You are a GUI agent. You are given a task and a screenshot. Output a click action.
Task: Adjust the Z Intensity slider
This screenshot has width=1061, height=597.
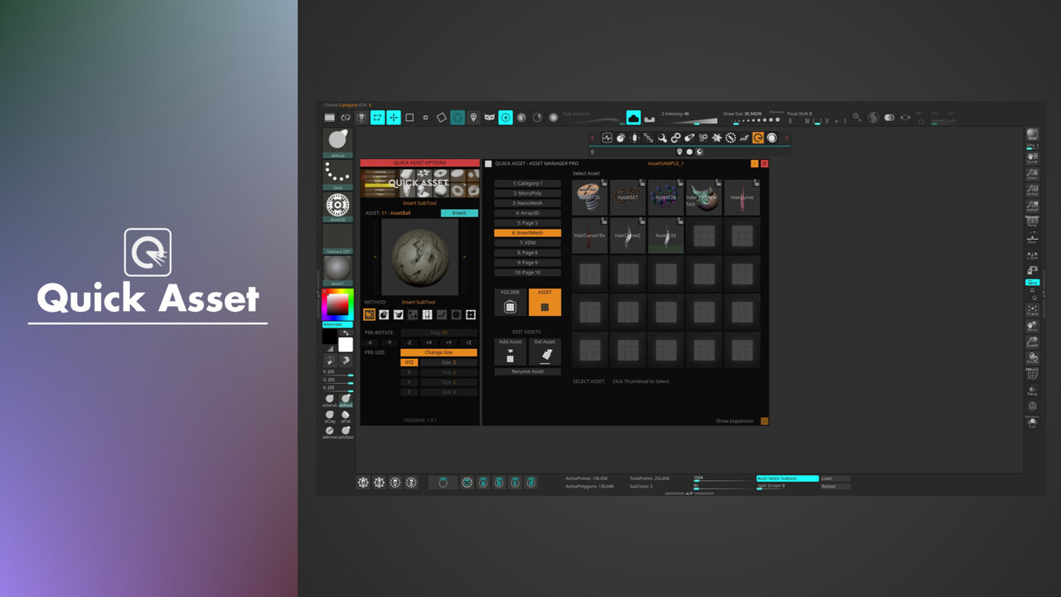coord(690,119)
